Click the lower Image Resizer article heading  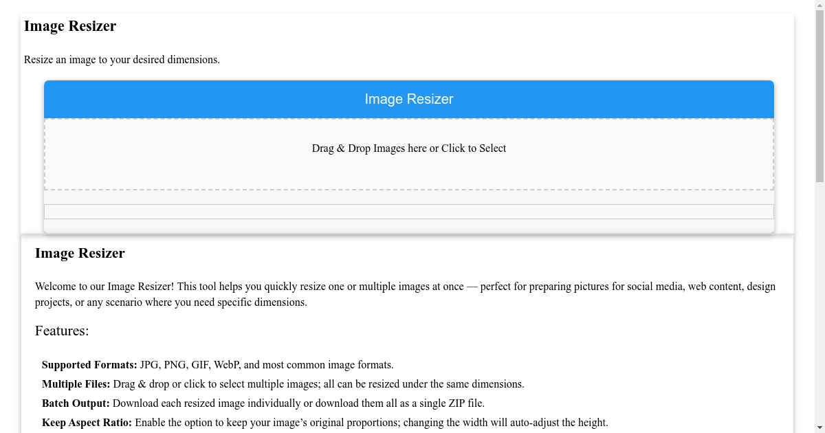[80, 253]
